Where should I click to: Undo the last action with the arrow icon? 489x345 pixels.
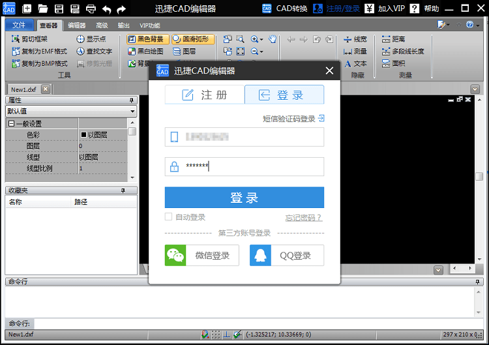107,9
